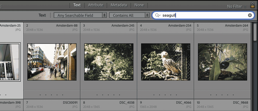The image size is (258, 111).
Task: Set star rating dots under Amsterdam-254
Action: (165, 95)
